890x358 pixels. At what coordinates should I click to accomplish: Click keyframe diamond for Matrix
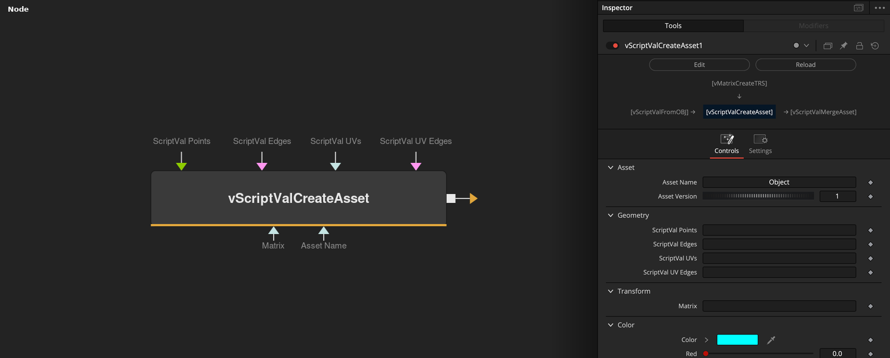pos(871,306)
